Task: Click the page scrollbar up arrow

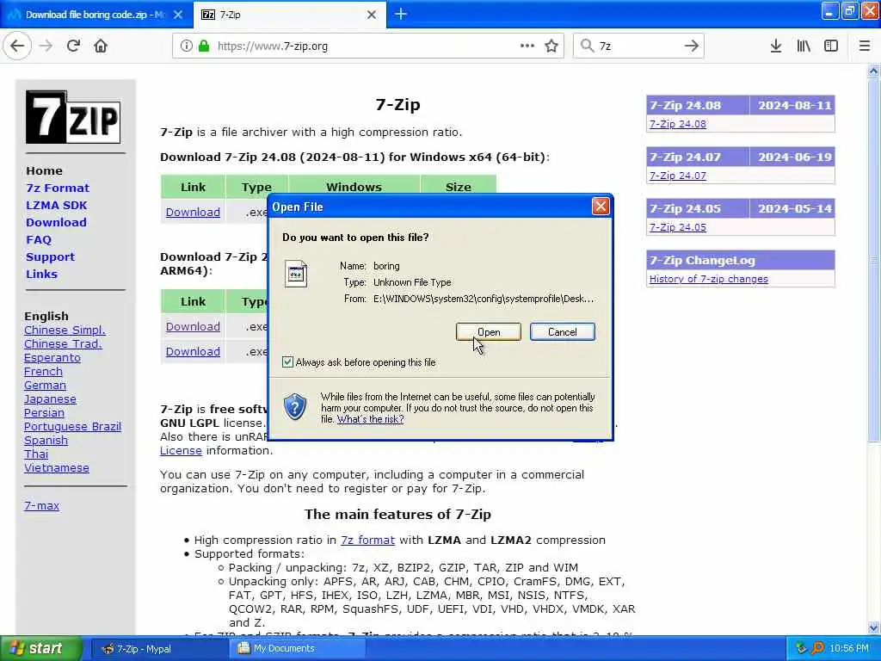Action: (873, 71)
